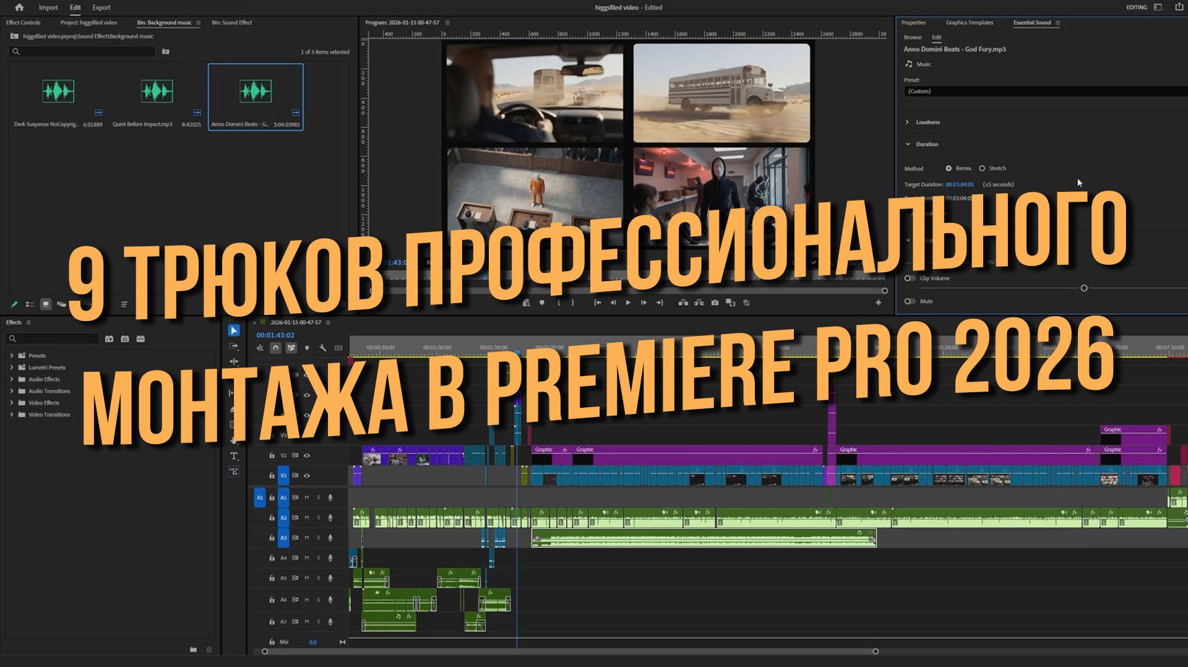
Task: Switch bin to Icon View
Action: 46,304
